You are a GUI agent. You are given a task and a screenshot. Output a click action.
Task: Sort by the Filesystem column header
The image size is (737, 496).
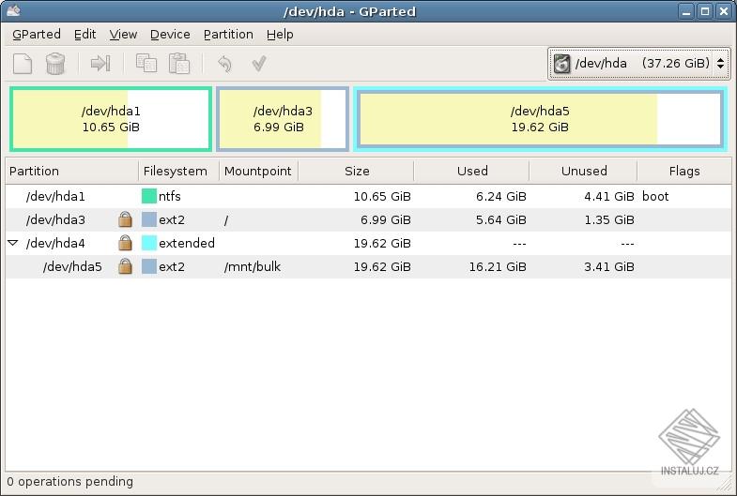(178, 171)
